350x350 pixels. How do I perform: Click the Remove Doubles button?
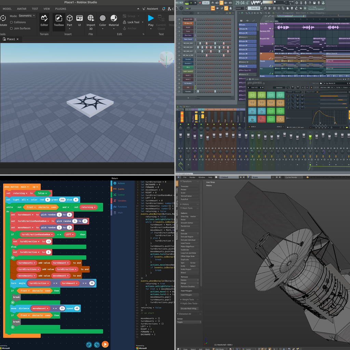pos(188,286)
